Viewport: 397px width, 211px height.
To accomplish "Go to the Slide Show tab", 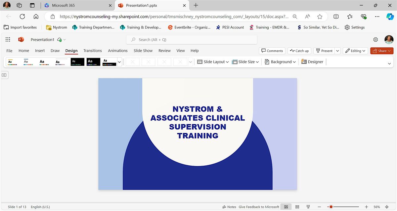I will pyautogui.click(x=143, y=51).
